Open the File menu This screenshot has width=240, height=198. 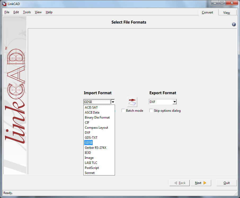pyautogui.click(x=7, y=12)
